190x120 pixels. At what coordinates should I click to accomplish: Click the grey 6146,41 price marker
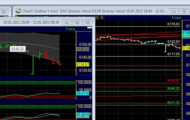tap(83, 49)
